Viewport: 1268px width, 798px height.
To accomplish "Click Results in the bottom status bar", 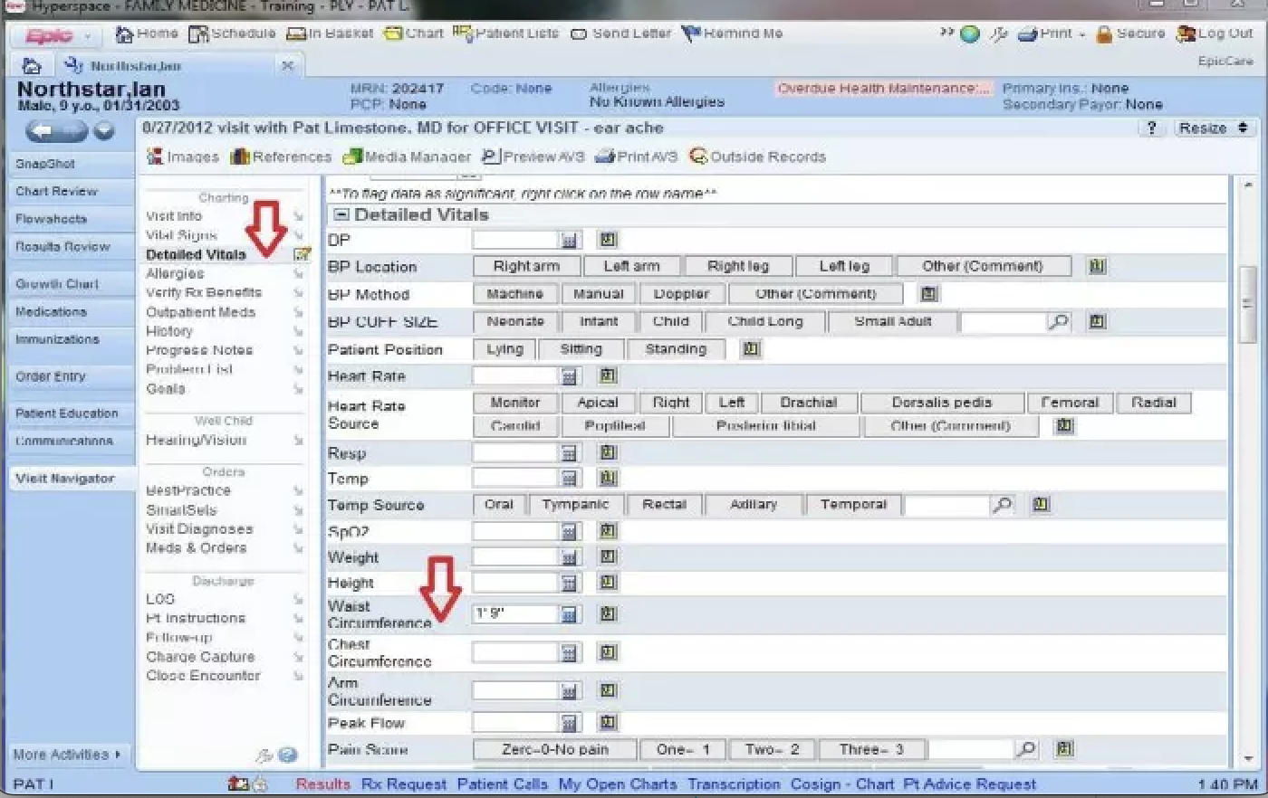I will 322,784.
